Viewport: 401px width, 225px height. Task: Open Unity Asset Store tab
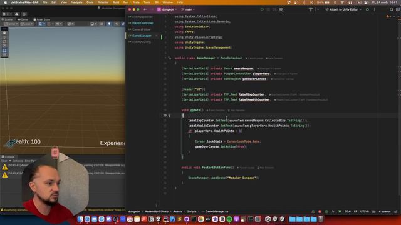pyautogui.click(x=42, y=19)
